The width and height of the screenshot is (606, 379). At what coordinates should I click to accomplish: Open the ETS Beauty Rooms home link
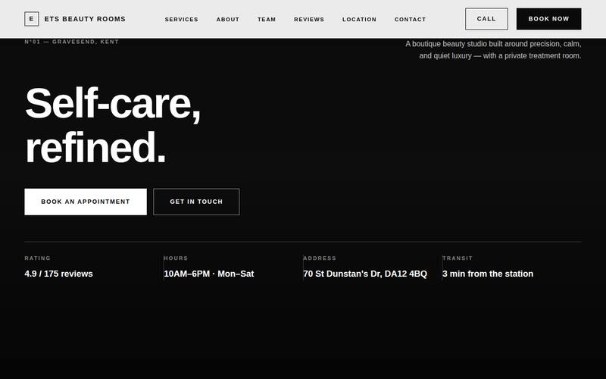click(75, 19)
